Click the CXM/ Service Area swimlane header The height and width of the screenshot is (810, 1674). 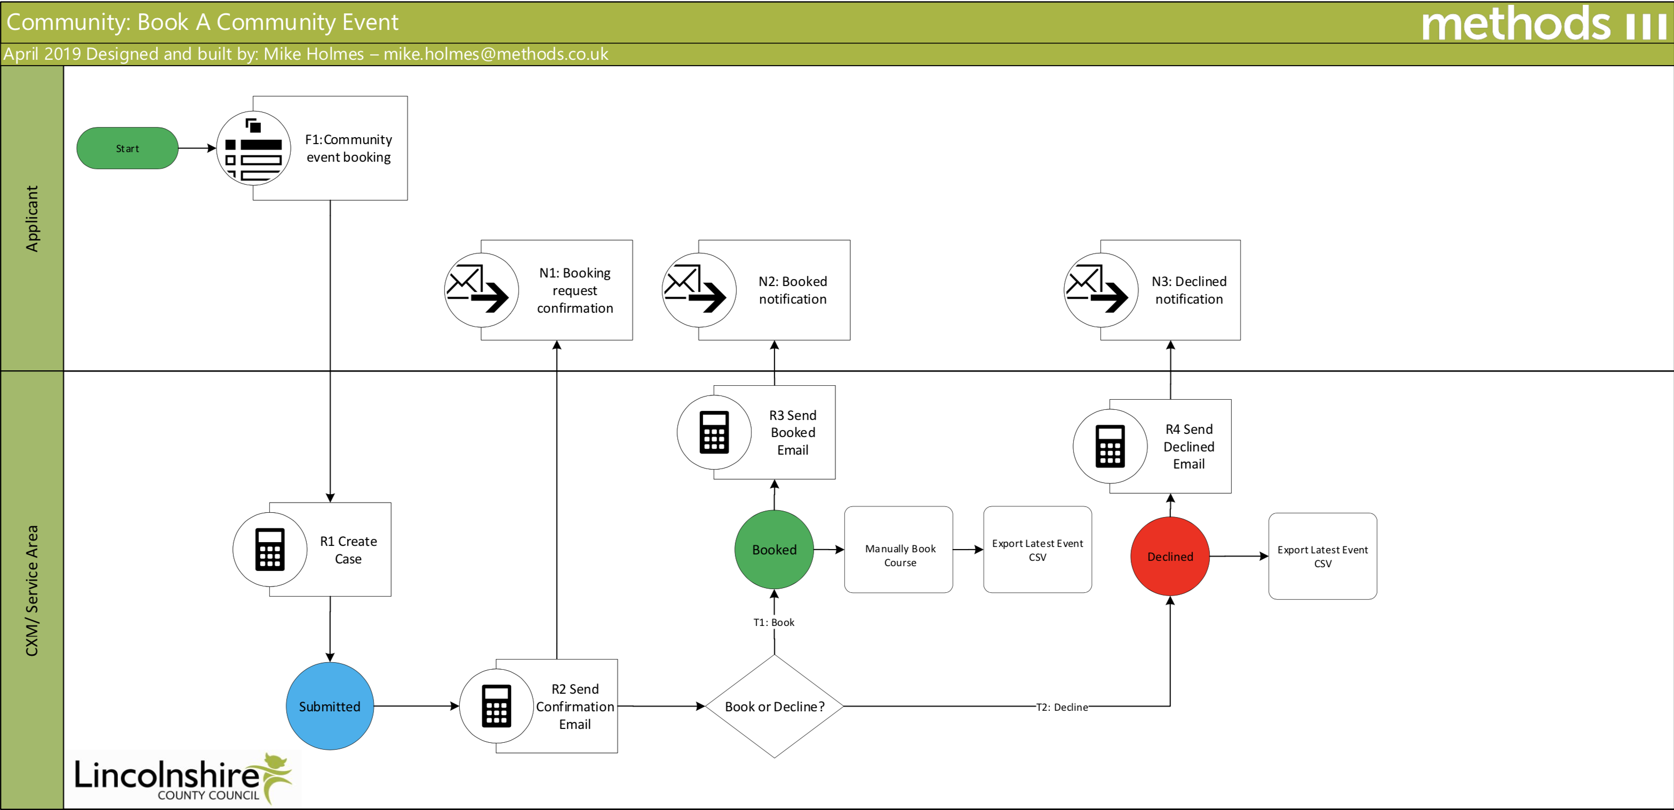pos(32,590)
